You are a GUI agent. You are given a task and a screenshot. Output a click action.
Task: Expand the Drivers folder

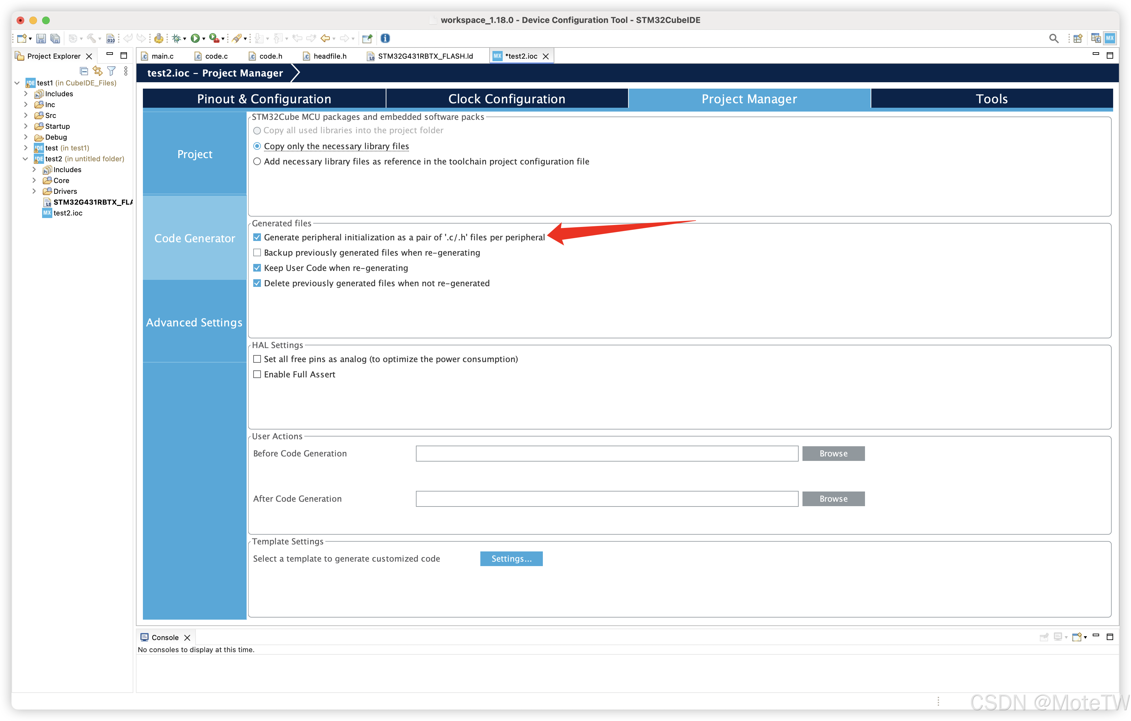34,191
